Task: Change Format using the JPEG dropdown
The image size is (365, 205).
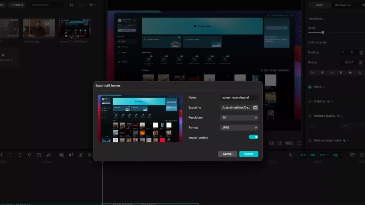Action: click(239, 127)
